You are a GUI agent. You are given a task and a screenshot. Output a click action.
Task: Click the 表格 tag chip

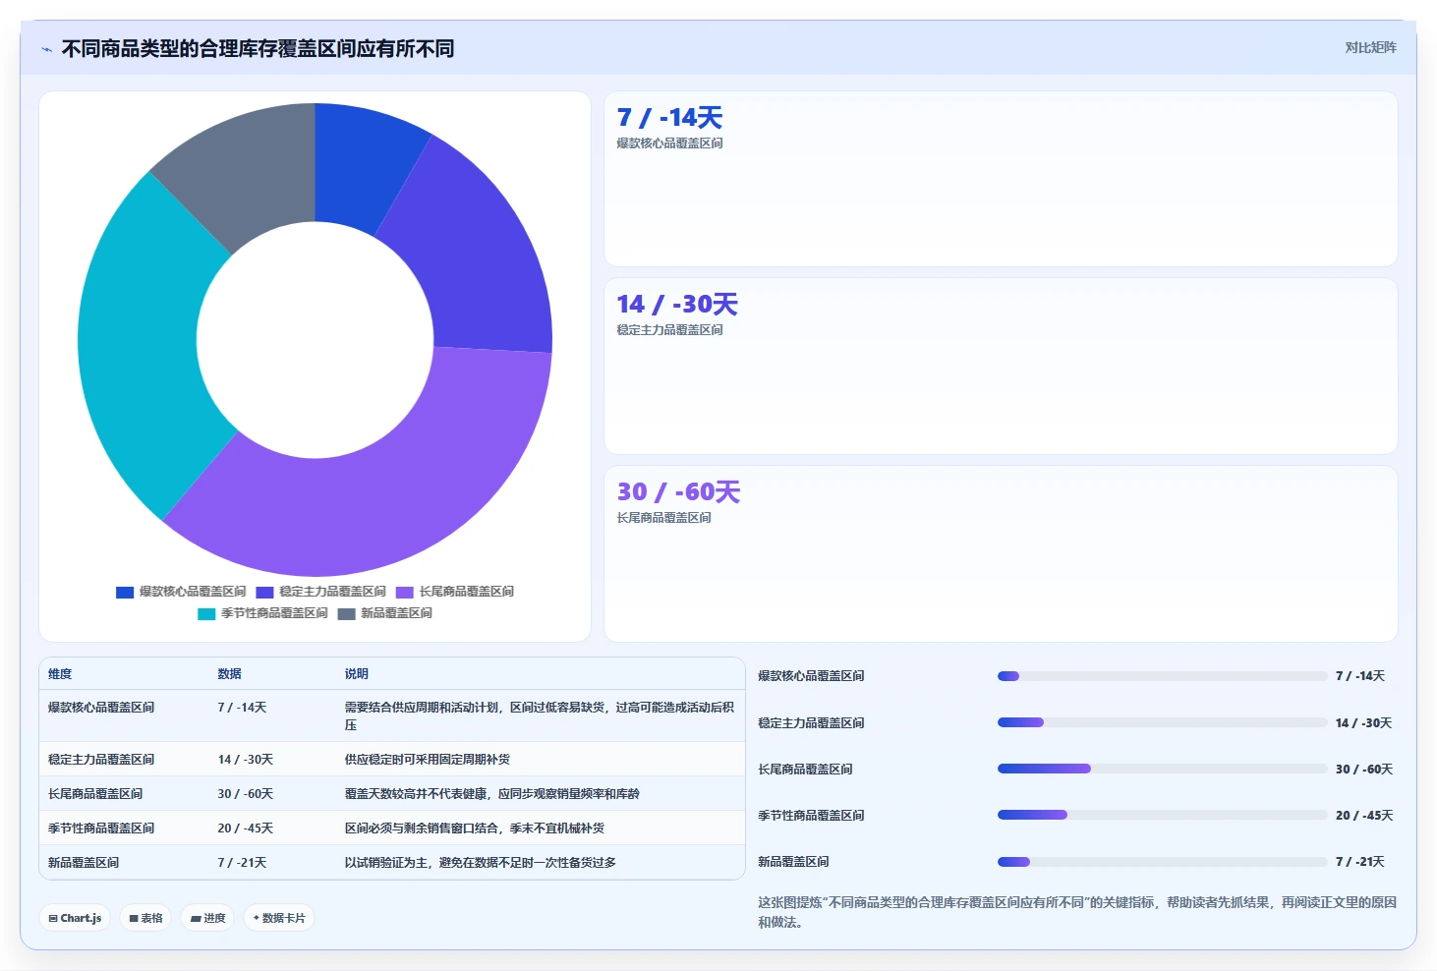145,918
